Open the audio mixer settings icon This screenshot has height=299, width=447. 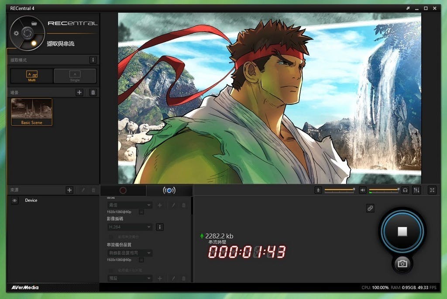tap(416, 190)
